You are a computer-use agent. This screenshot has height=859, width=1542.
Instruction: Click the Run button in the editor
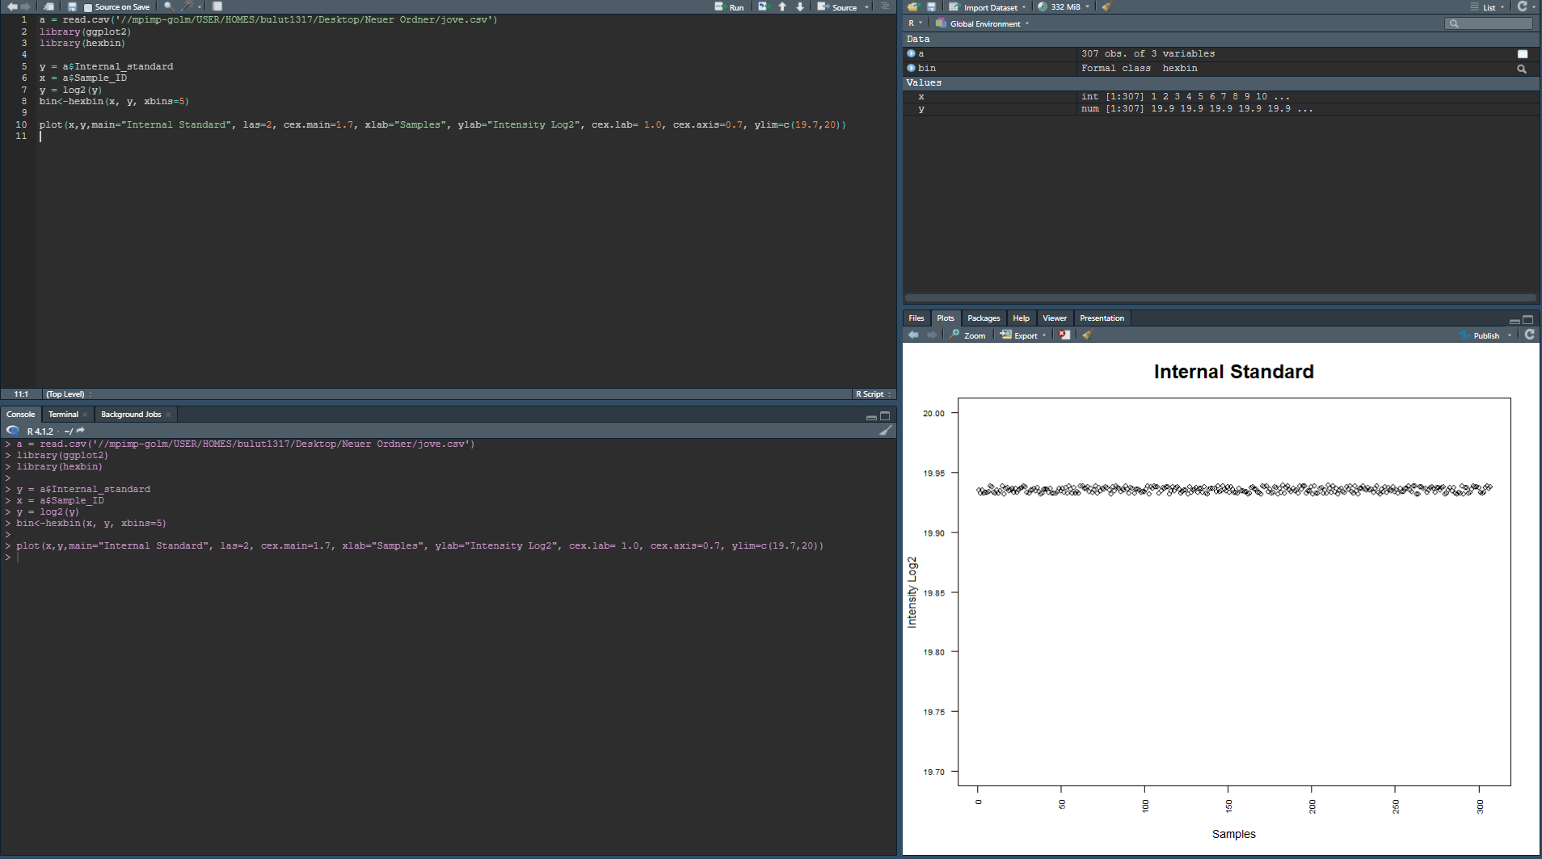[729, 7]
